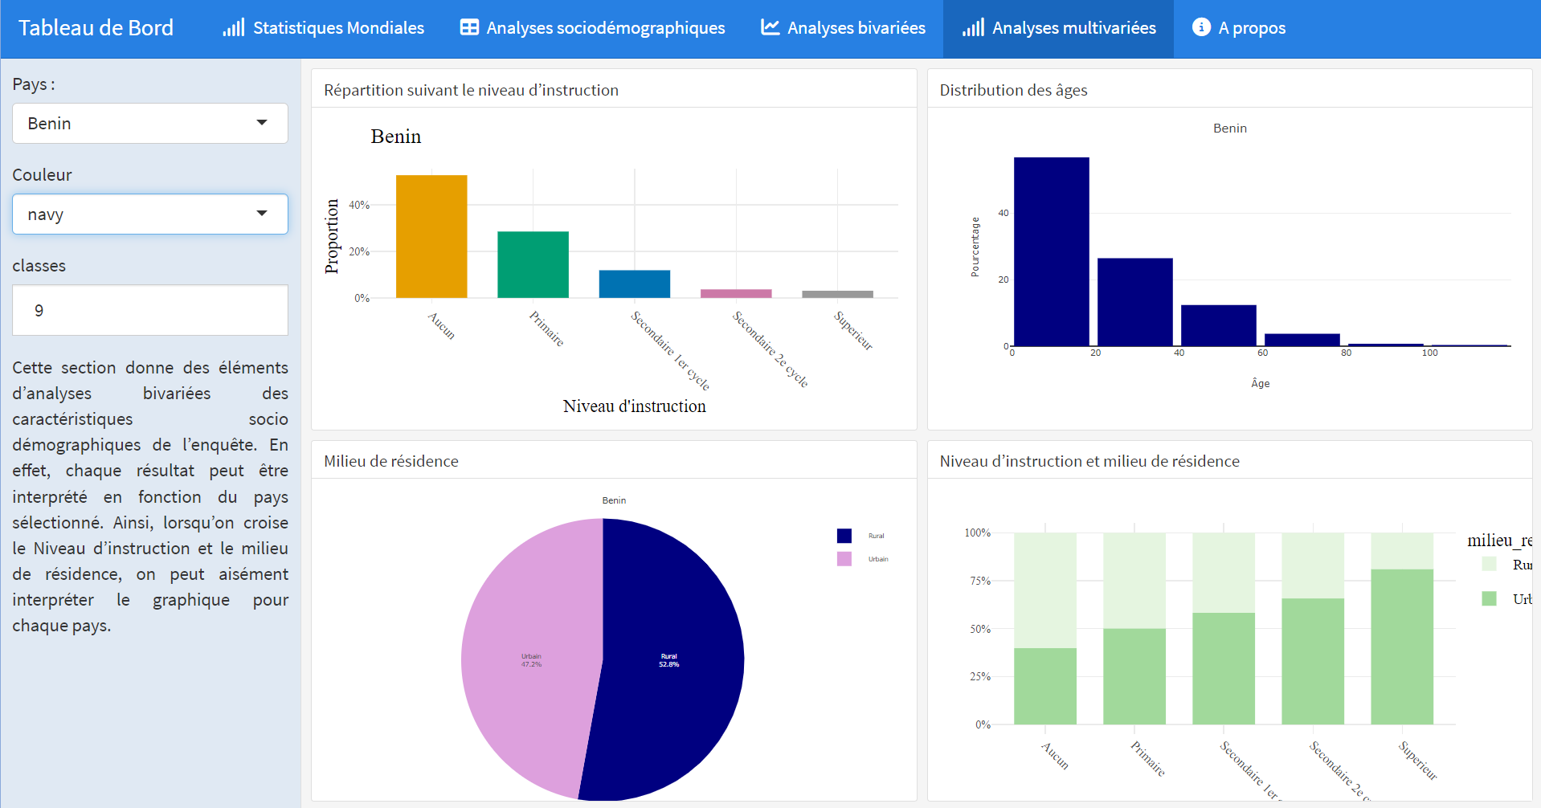This screenshot has height=808, width=1541.
Task: Click the table icon beside Analyses sociodémographiques
Action: [x=469, y=28]
